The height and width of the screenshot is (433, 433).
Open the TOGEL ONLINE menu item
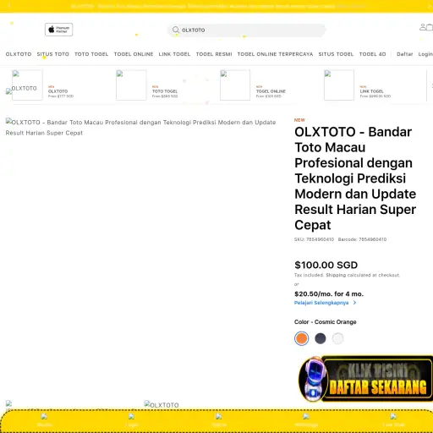click(x=134, y=54)
